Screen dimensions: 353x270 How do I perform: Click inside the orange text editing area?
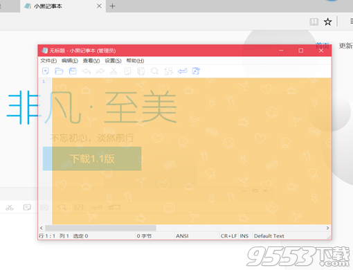coord(192,151)
